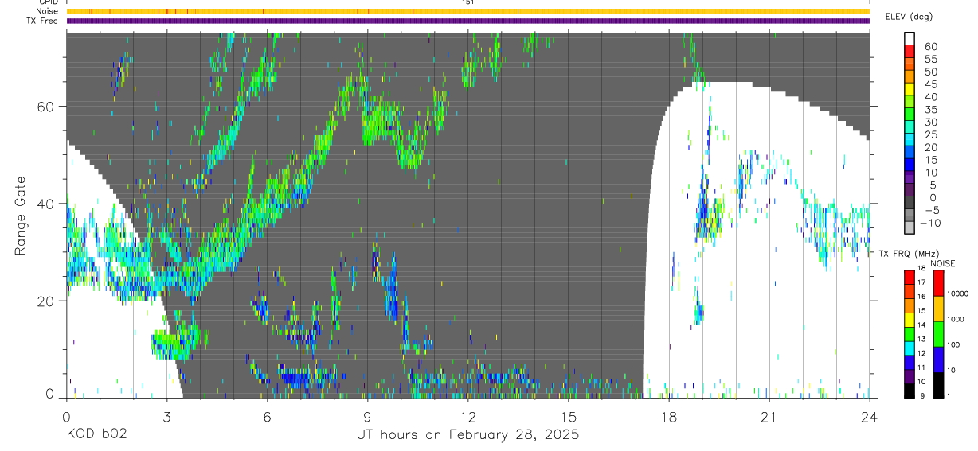Screen dimensions: 978x451
Task: Click the 'ELEV (deg)' legend title
Action: (x=909, y=17)
